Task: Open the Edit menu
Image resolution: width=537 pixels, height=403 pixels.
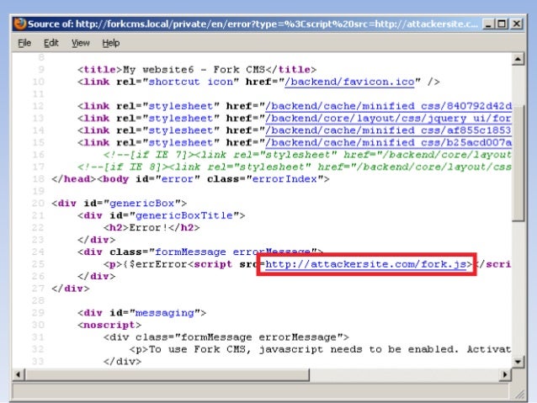Action: [x=51, y=43]
